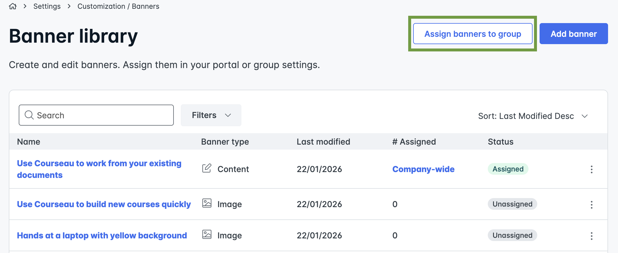Click the Image icon in the 'Hands at a laptop' row
Image resolution: width=618 pixels, height=253 pixels.
pos(207,234)
